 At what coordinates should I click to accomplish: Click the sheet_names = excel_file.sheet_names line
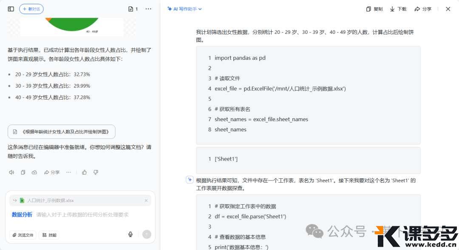(x=261, y=119)
